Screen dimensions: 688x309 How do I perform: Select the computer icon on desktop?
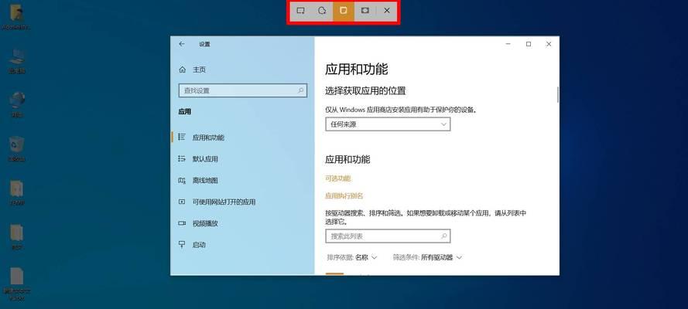tap(17, 61)
